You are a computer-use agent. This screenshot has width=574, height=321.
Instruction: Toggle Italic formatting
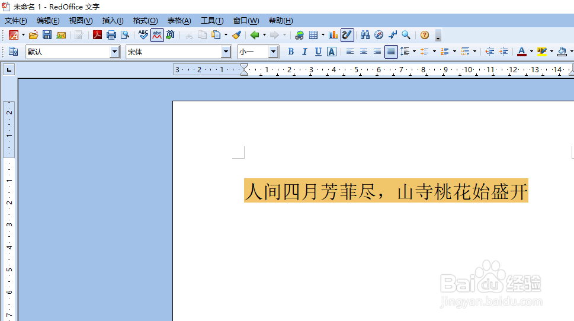(304, 52)
